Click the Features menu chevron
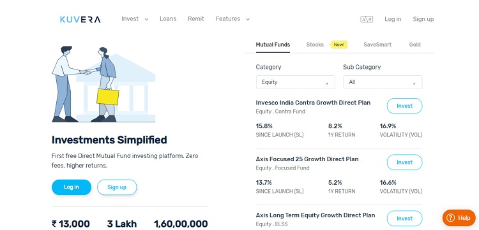The height and width of the screenshot is (230, 479). point(248,19)
